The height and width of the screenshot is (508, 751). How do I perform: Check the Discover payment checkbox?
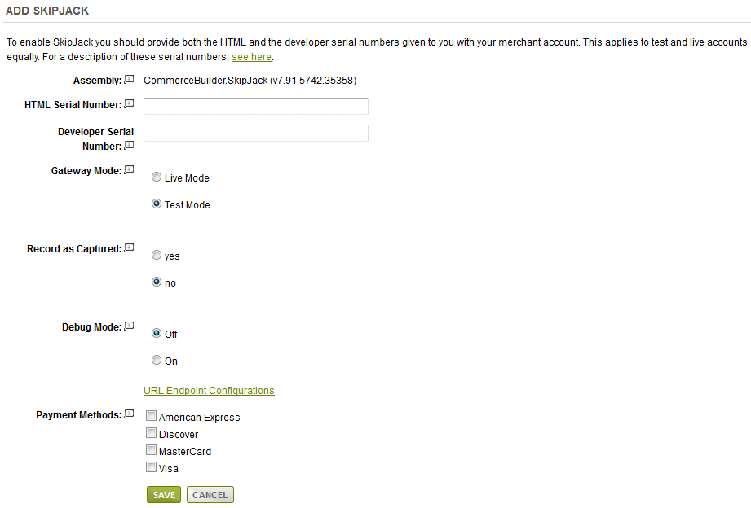(151, 434)
